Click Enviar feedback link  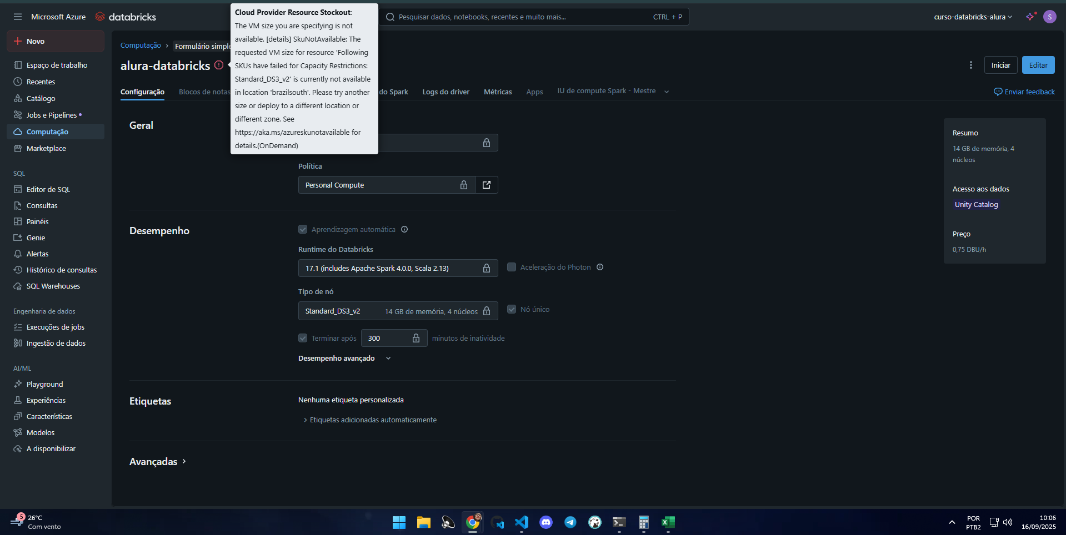pos(1024,92)
